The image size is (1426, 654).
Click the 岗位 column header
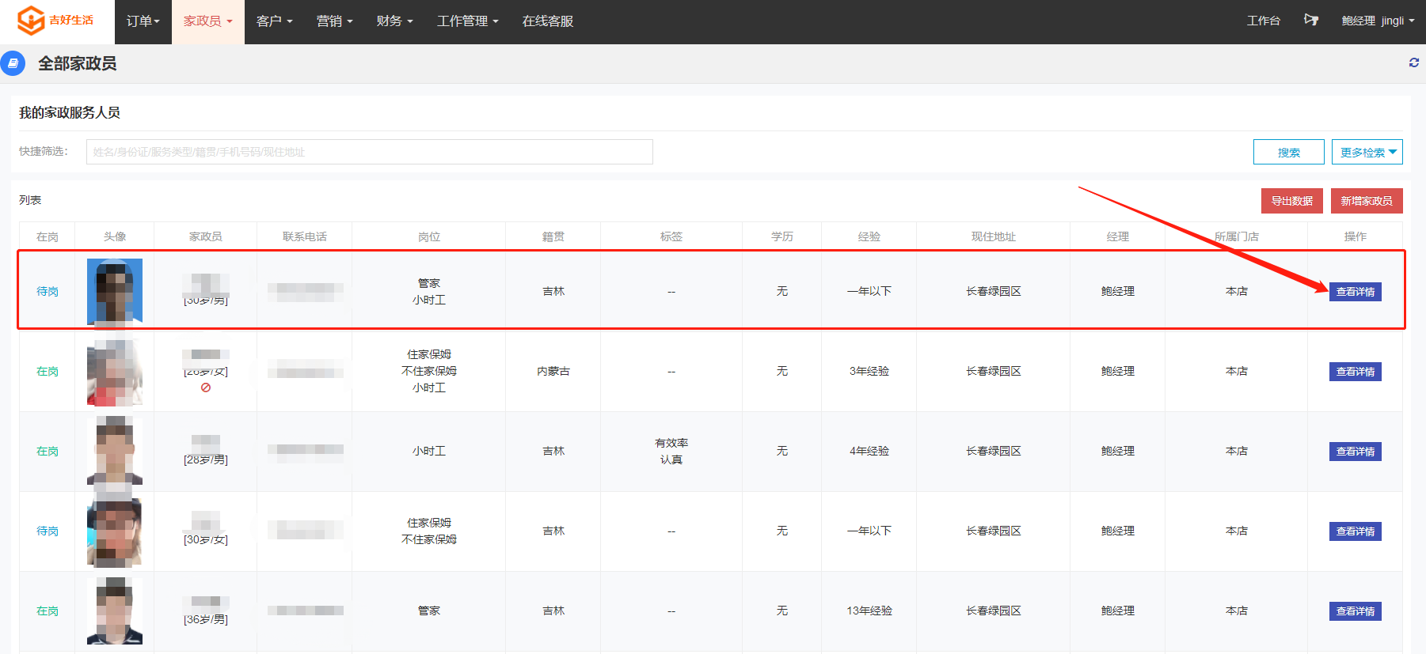429,236
